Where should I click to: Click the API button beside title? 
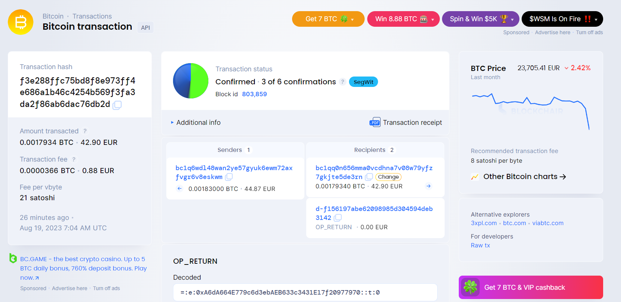coord(145,27)
